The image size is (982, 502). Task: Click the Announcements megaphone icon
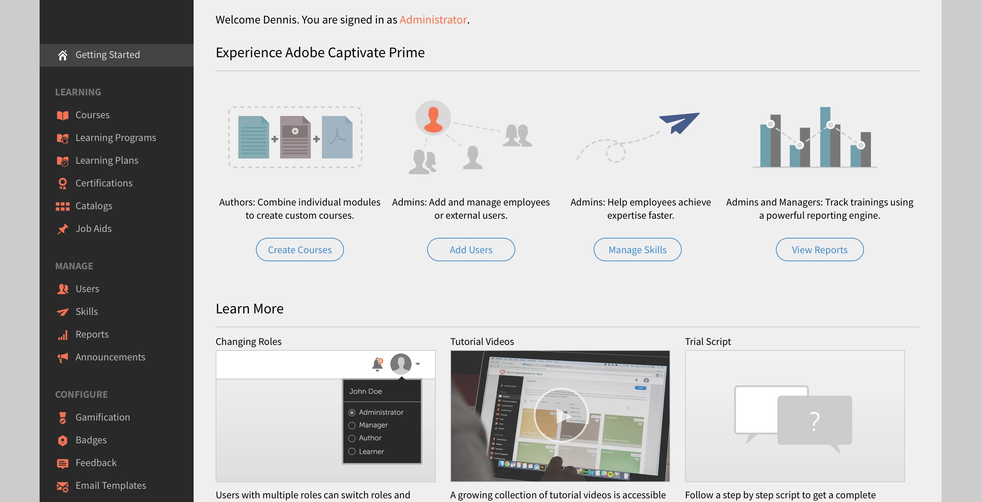[x=62, y=357]
